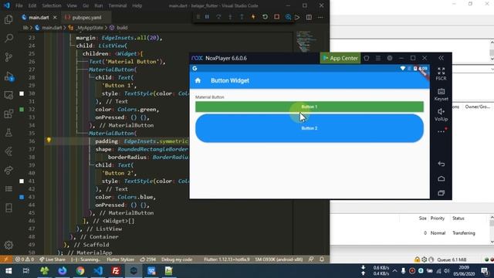The image size is (494, 278).
Task: Click Debug my code status item
Action: (x=177, y=259)
